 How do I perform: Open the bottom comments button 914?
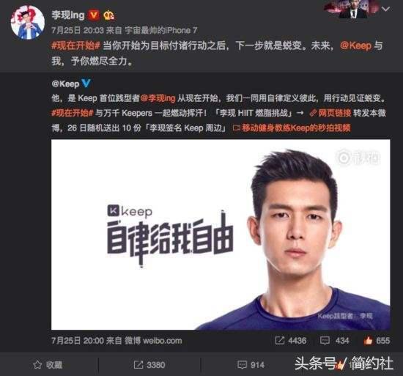coord(251,365)
